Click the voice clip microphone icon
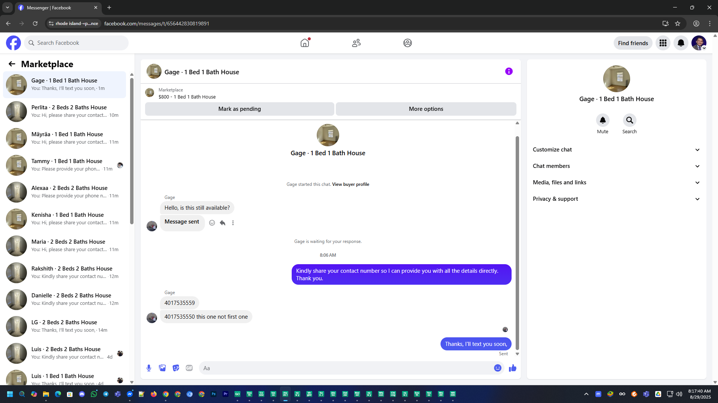 click(x=149, y=368)
